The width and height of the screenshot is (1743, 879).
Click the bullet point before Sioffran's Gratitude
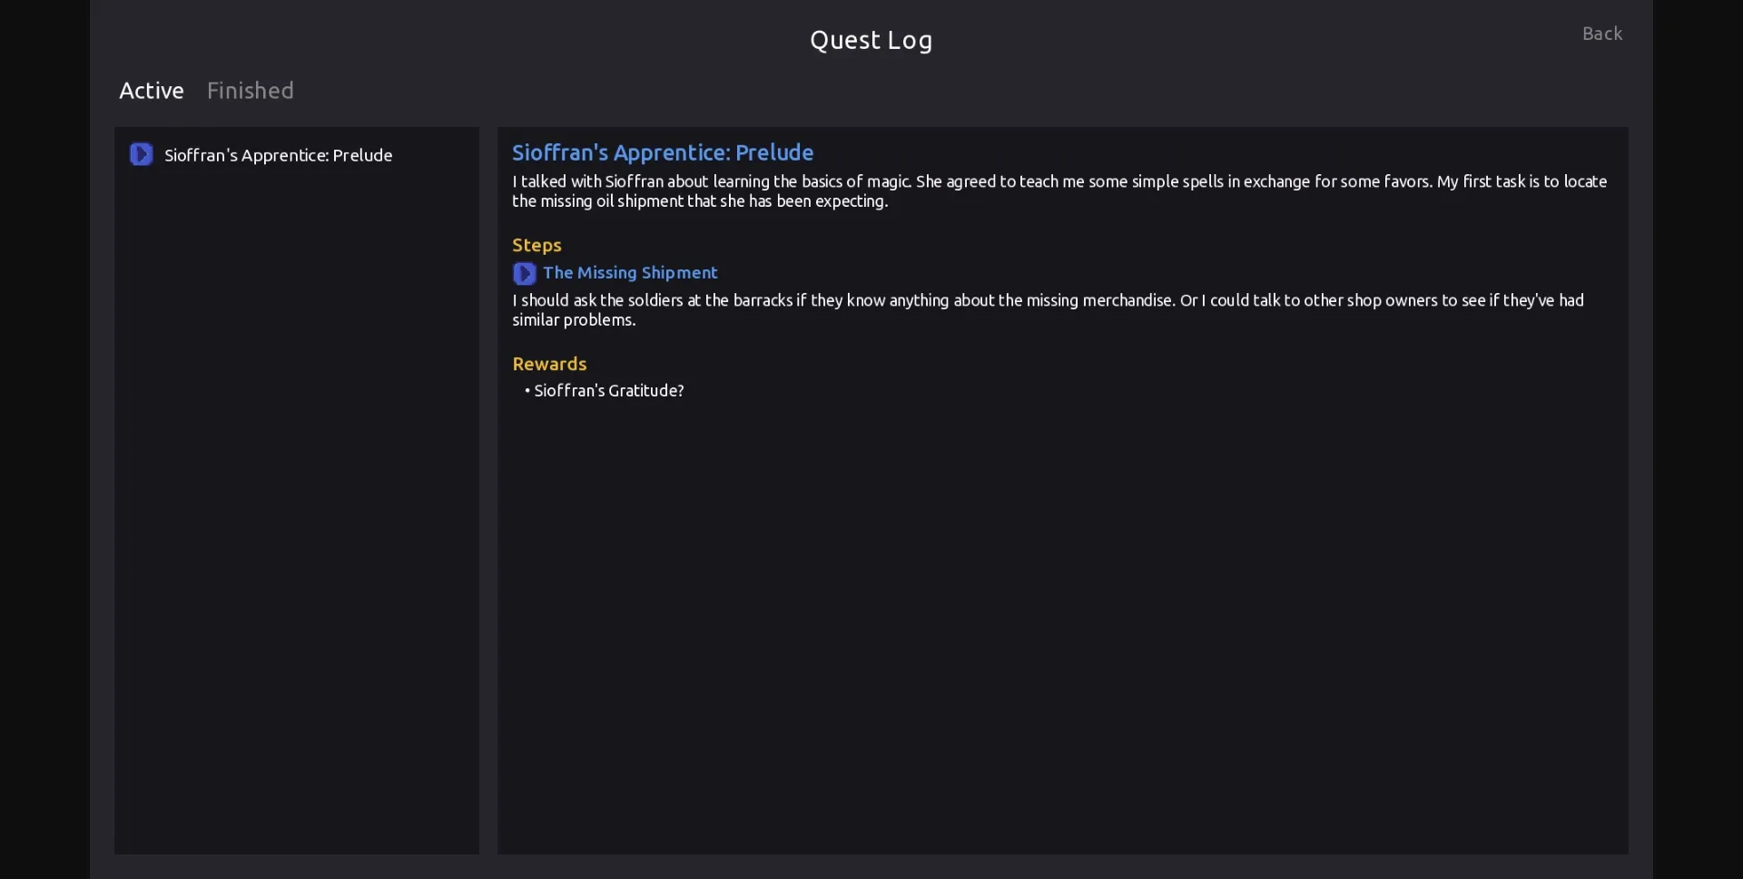(x=527, y=391)
